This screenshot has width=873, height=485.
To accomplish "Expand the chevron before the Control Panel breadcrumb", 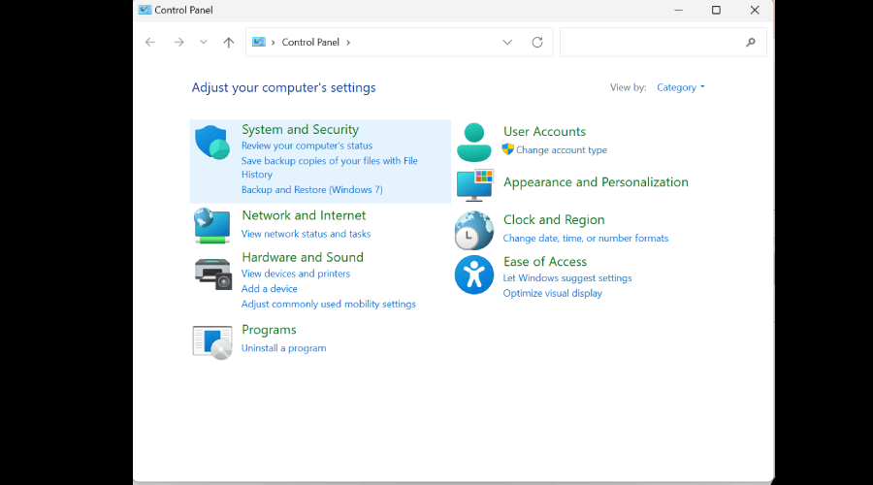I will (x=273, y=43).
